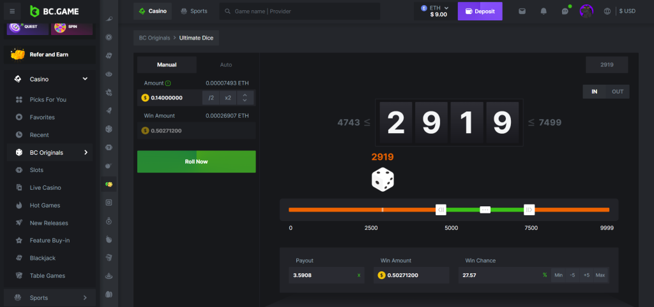Open the mail inbox icon
654x307 pixels.
click(522, 11)
